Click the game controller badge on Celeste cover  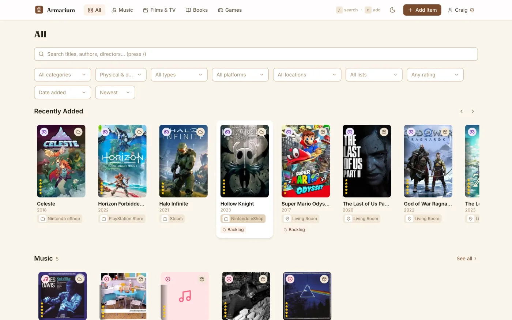point(44,132)
